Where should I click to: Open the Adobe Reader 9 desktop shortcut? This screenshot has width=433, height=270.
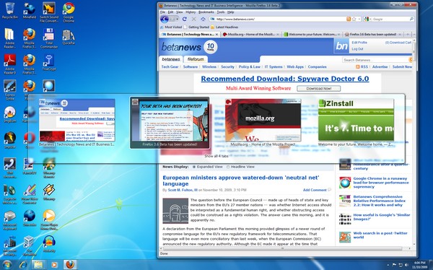[x=9, y=64]
